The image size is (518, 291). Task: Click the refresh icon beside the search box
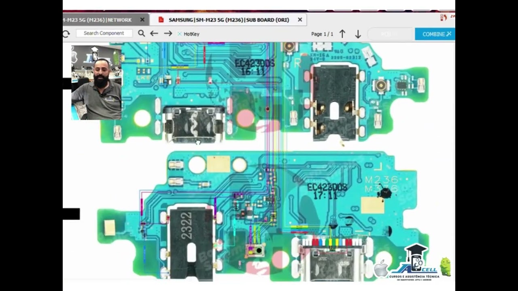[66, 34]
